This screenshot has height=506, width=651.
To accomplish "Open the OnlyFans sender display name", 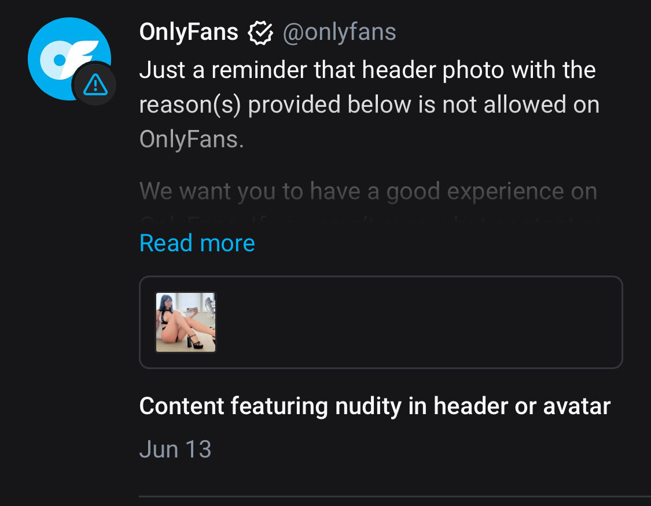I will point(189,32).
